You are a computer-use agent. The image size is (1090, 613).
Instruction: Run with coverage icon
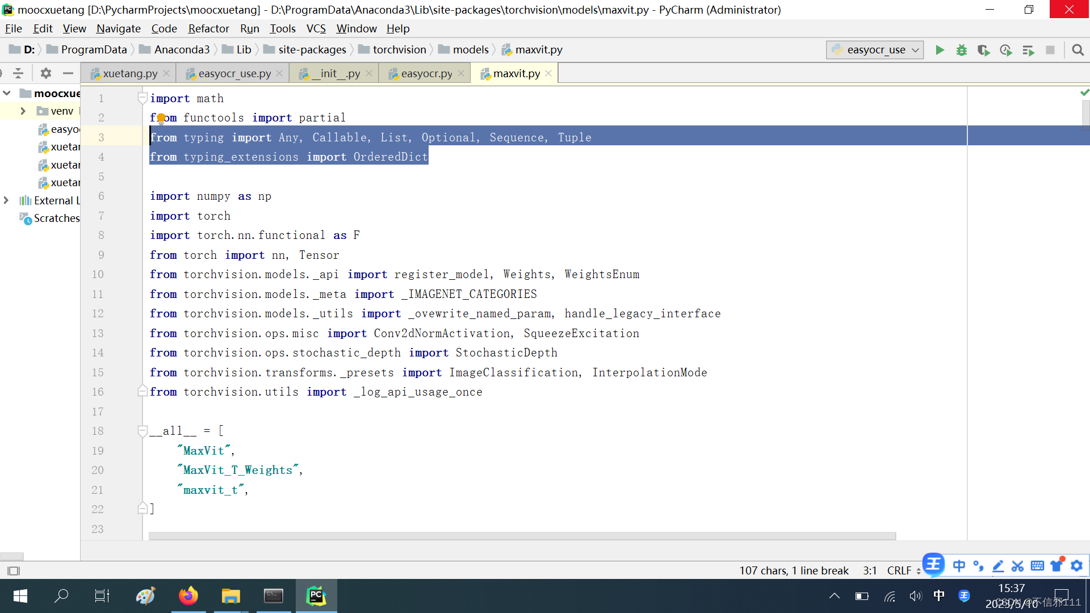(x=984, y=50)
